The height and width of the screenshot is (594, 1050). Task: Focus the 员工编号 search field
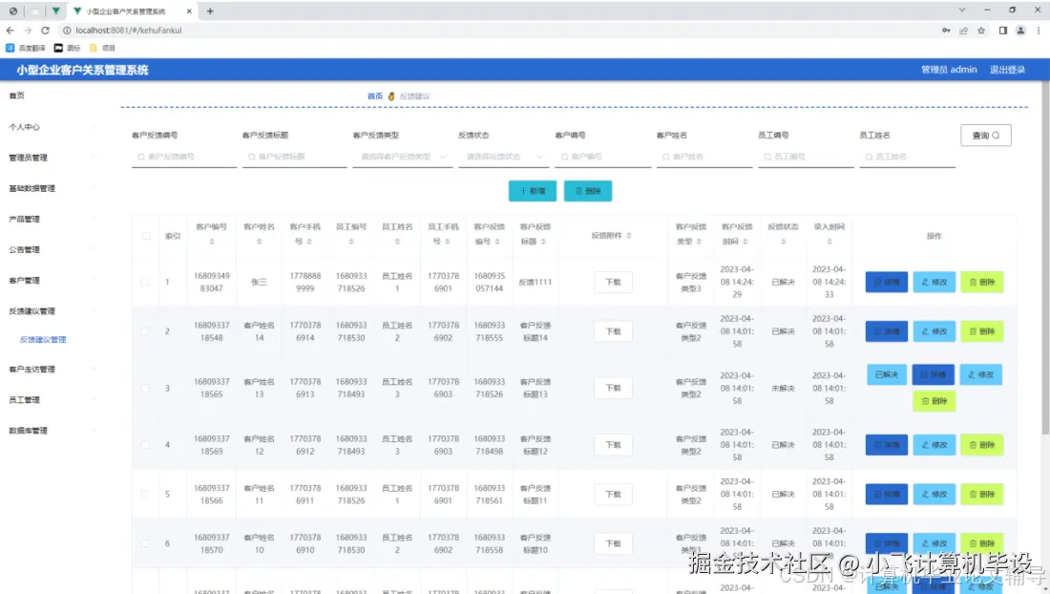click(807, 157)
